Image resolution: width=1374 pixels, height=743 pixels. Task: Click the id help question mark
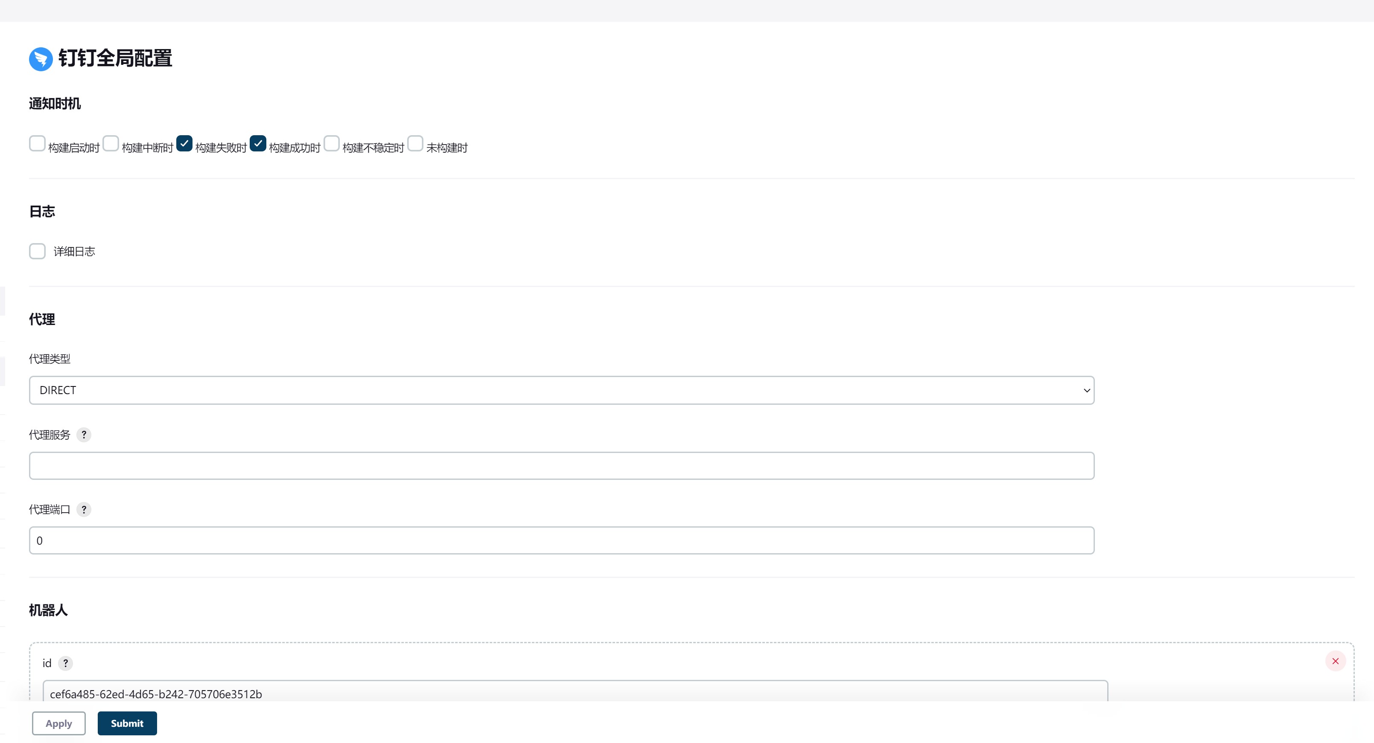click(66, 663)
